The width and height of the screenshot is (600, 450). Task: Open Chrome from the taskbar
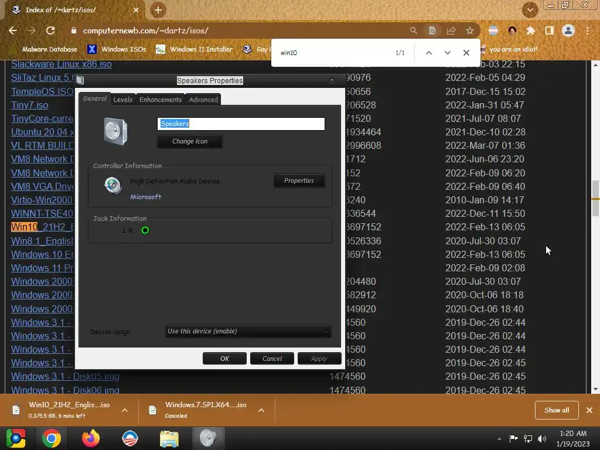coord(52,438)
